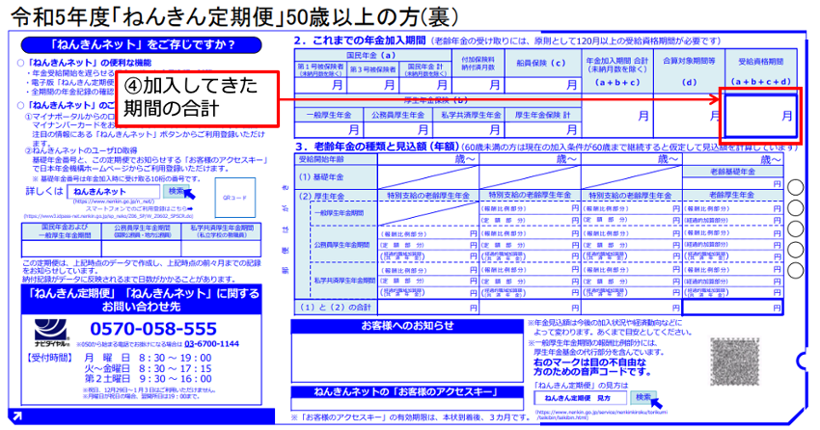The height and width of the screenshot is (430, 820).
Task: Click the 国民年金および一般厚生年金期間 header cell
Action: [x=62, y=231]
